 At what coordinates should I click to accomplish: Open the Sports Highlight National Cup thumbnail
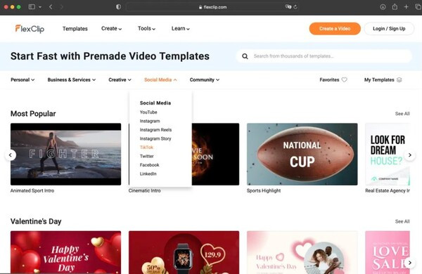(302, 154)
